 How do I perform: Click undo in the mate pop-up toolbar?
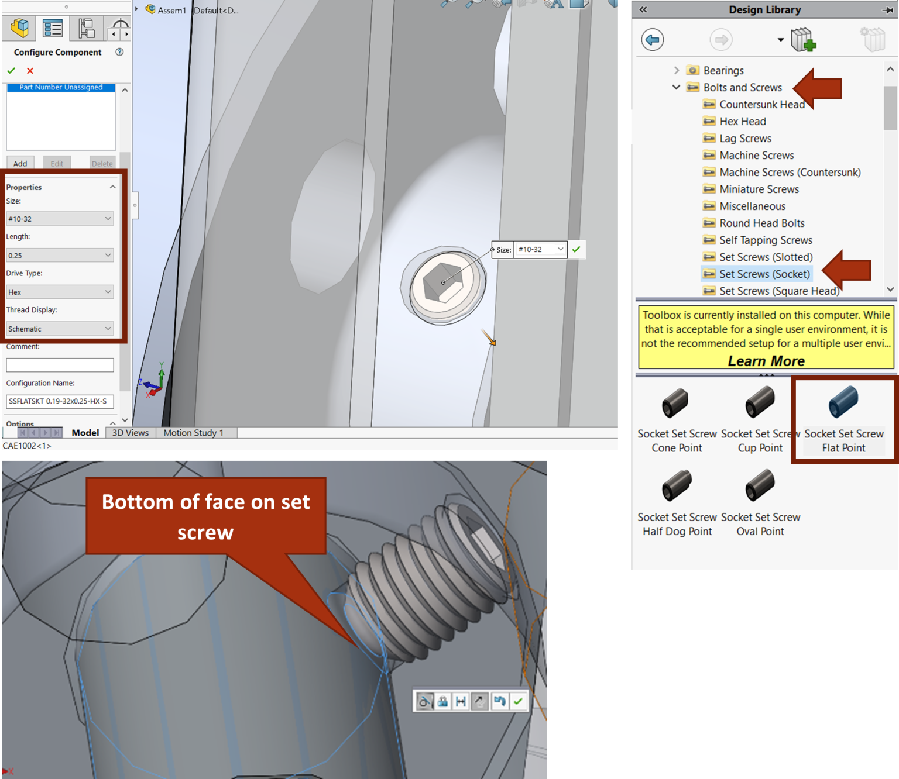[x=499, y=701]
